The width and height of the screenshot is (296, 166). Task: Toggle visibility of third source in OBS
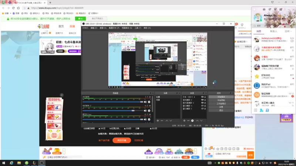click(202, 103)
